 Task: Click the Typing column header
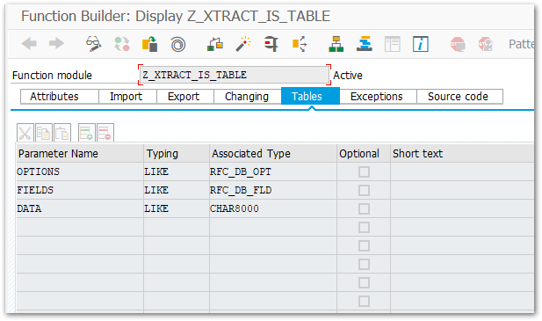(177, 154)
